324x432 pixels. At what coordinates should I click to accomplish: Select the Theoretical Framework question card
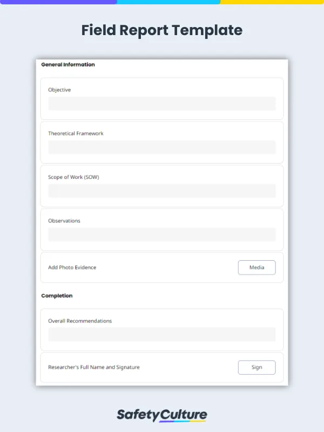tap(162, 141)
